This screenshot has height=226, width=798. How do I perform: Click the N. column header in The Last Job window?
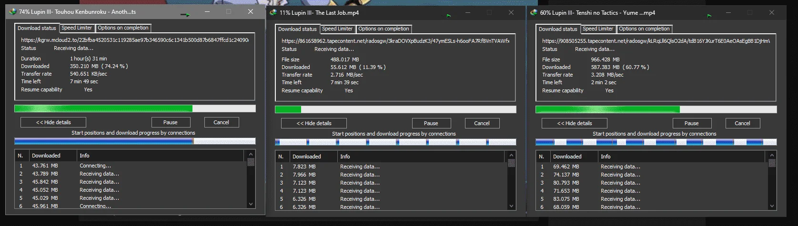[x=283, y=157]
